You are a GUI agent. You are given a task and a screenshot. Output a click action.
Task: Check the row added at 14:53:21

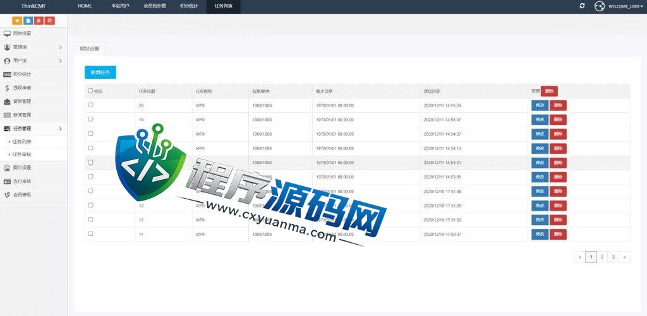(91, 162)
